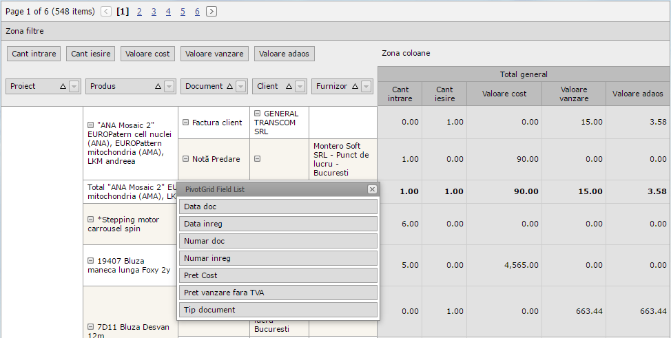
Task: Select the Cant intrare data field button
Action: point(34,54)
